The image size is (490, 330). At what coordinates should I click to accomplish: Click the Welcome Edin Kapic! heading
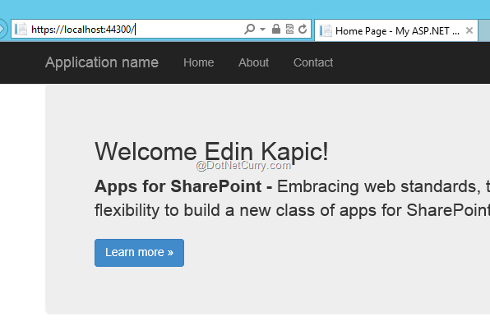point(211,151)
